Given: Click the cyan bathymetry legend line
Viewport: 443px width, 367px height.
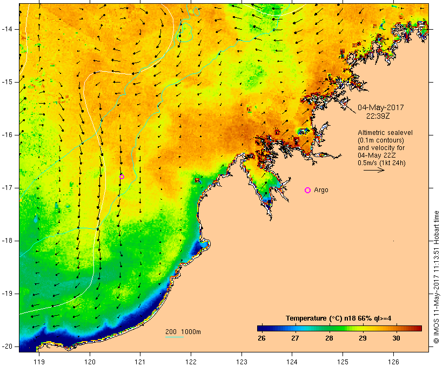Looking at the screenshot, I should tap(174, 337).
